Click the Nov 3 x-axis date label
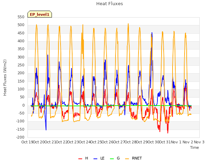 pos(199,142)
